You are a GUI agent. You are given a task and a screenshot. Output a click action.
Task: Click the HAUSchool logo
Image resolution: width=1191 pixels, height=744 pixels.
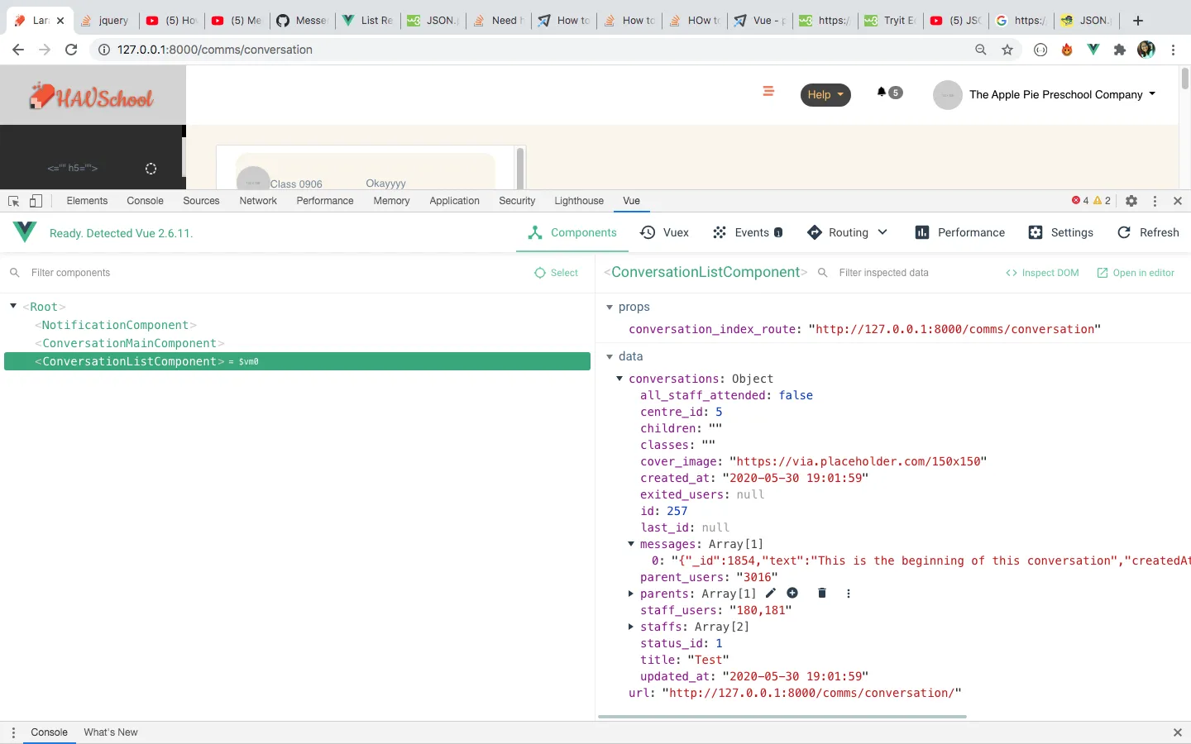(93, 97)
